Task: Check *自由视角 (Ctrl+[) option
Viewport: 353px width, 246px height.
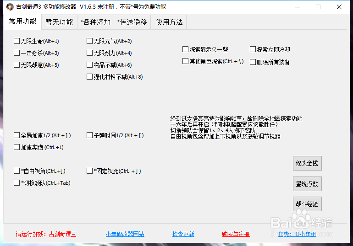Action: [x=17, y=171]
